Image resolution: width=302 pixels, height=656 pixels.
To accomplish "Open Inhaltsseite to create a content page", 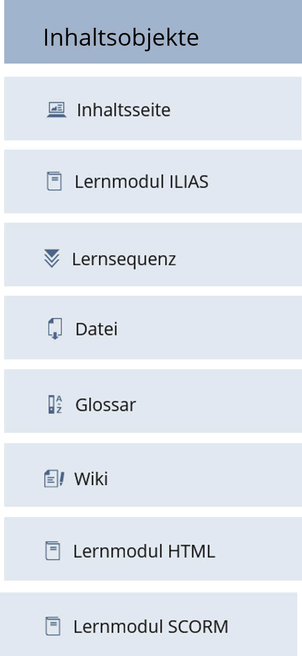I will [x=122, y=109].
